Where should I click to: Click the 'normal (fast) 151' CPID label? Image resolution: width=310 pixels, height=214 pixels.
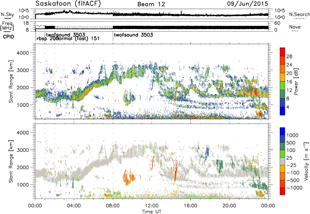click(x=78, y=38)
